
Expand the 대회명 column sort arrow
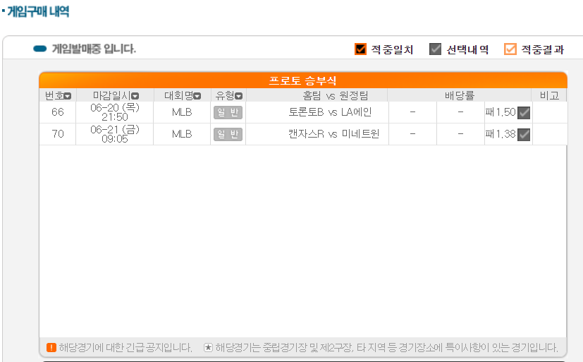click(197, 96)
